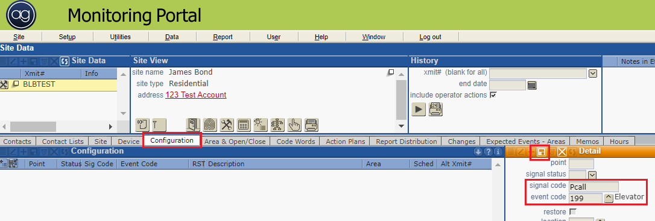
Task: Click the pointing hand icon in Site View
Action: click(x=294, y=124)
